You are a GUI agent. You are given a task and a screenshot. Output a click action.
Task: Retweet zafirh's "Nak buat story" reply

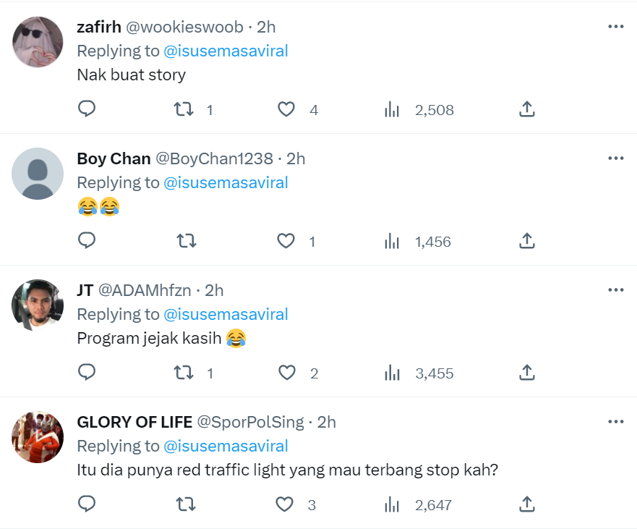184,109
